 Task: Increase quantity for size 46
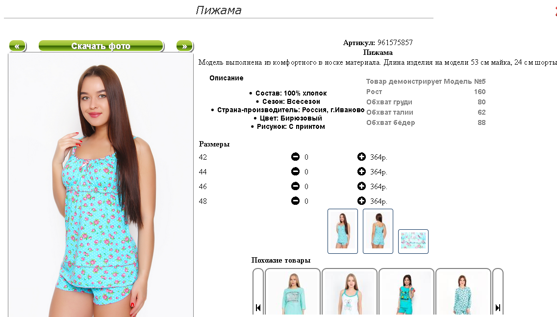coord(361,186)
